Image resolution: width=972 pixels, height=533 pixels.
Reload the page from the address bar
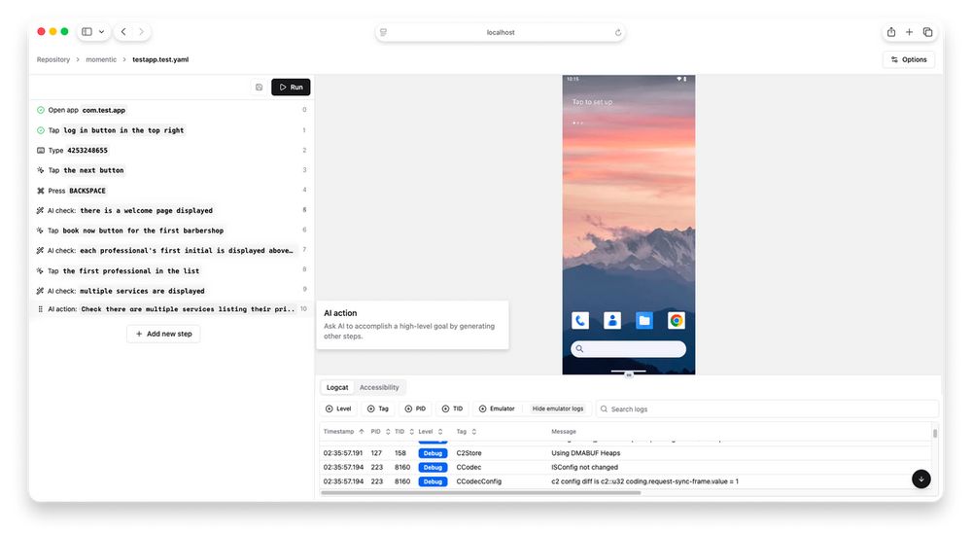618,32
